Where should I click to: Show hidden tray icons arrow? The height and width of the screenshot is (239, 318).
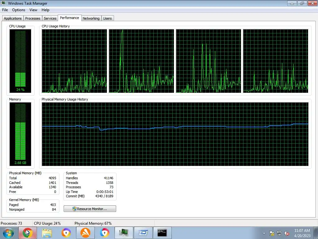pos(264,233)
